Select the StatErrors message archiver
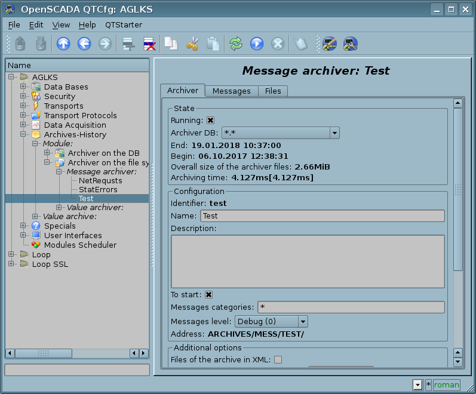 click(98, 190)
